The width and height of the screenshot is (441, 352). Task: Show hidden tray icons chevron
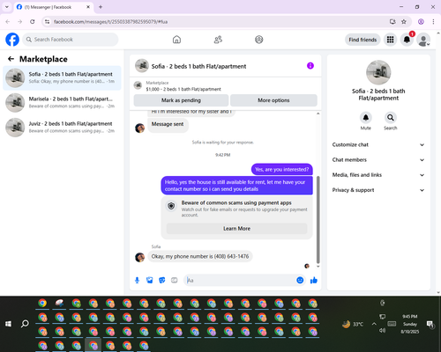click(374, 324)
